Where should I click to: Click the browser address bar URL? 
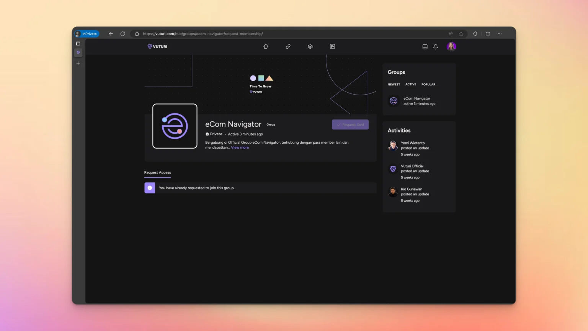(x=203, y=34)
